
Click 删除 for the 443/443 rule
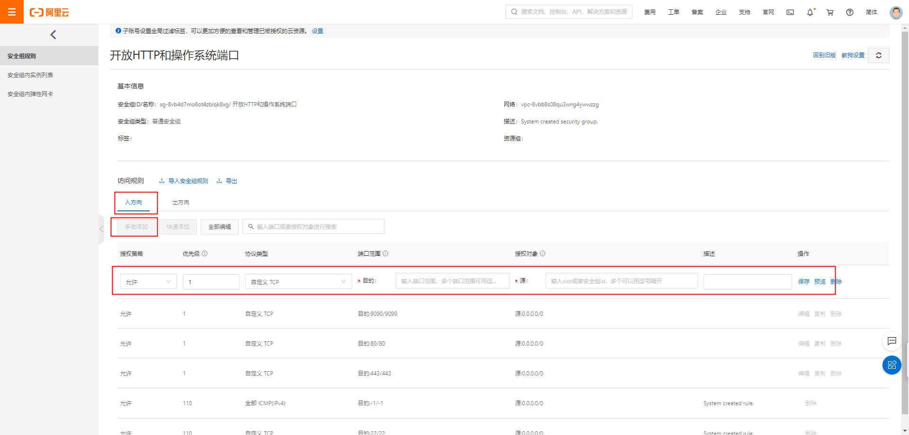[x=836, y=374]
